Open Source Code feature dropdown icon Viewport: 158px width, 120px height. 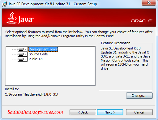click(x=23, y=54)
